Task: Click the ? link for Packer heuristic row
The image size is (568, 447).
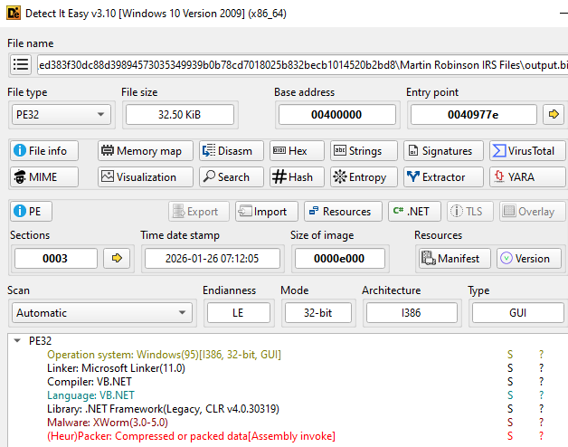Action: coord(541,436)
